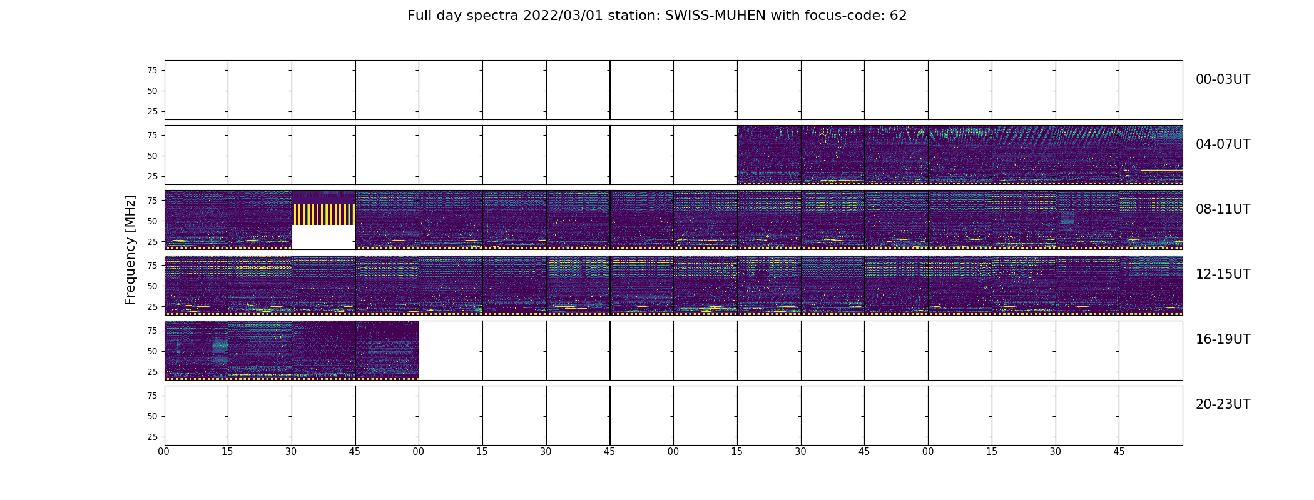1314x500 pixels.
Task: Click the '50' tick in the 20-23UT row
Action: pyautogui.click(x=152, y=416)
